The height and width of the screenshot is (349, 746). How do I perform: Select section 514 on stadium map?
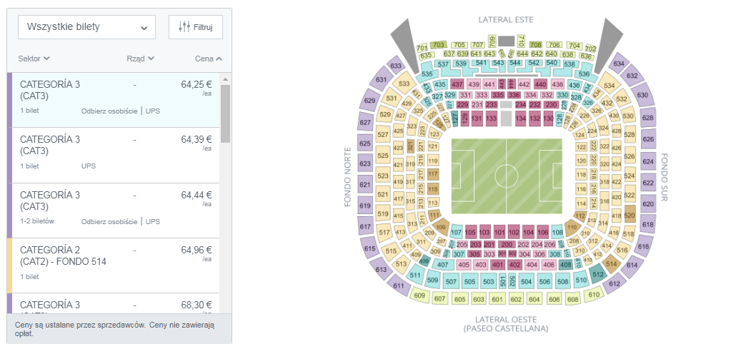point(612,264)
